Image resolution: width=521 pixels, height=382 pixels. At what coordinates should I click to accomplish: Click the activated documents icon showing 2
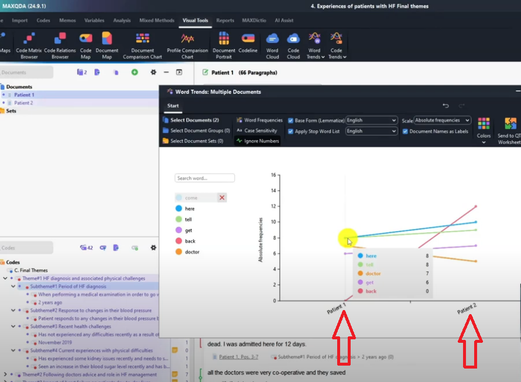coord(82,72)
